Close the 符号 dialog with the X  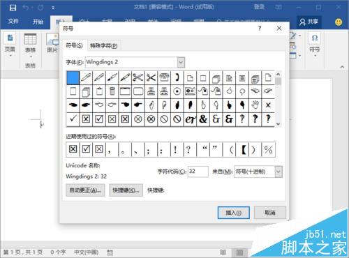click(x=279, y=29)
